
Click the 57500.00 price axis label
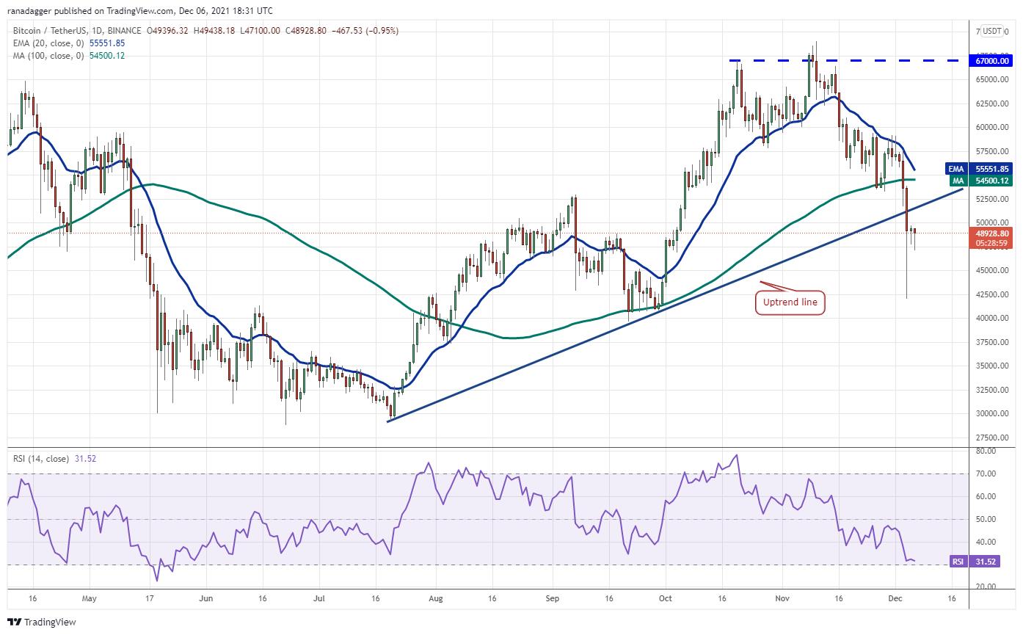click(992, 151)
